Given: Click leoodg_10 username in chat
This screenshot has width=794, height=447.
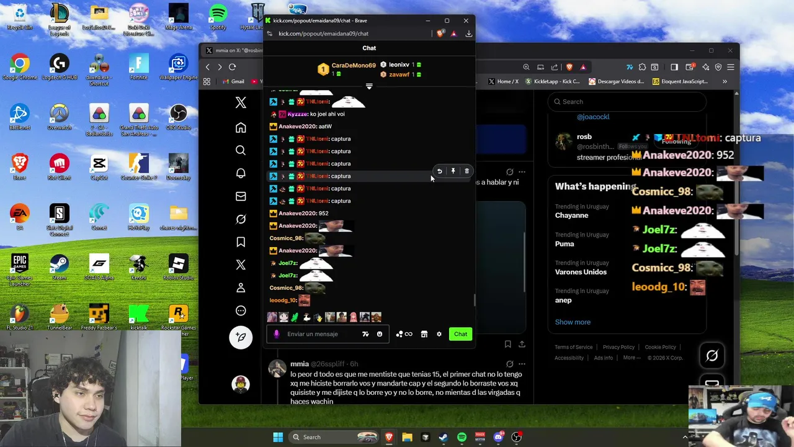Looking at the screenshot, I should click(283, 300).
